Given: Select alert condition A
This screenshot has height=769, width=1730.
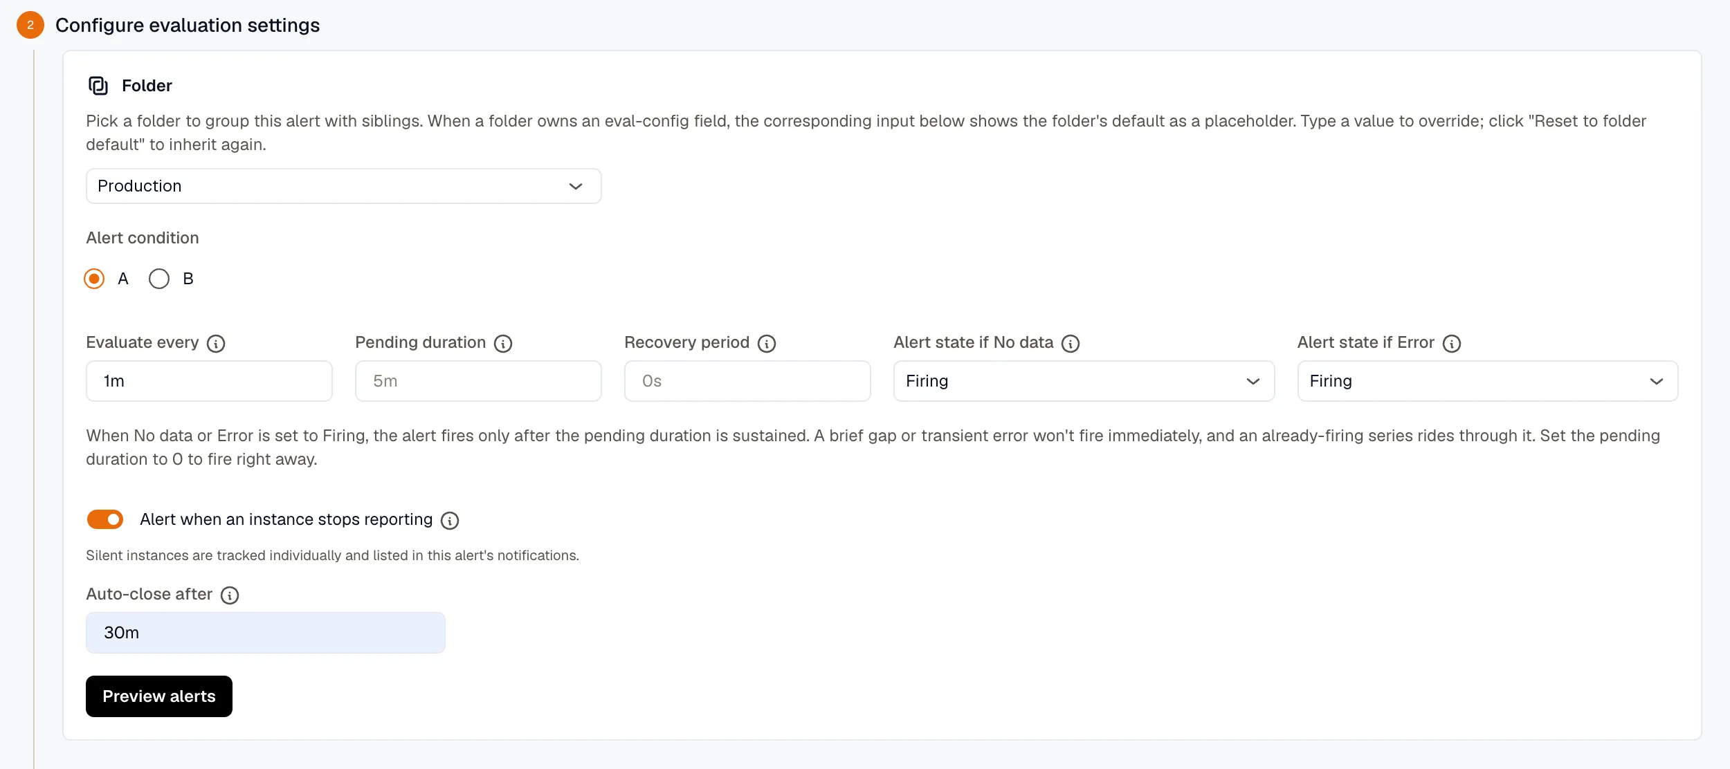Looking at the screenshot, I should click(x=94, y=279).
